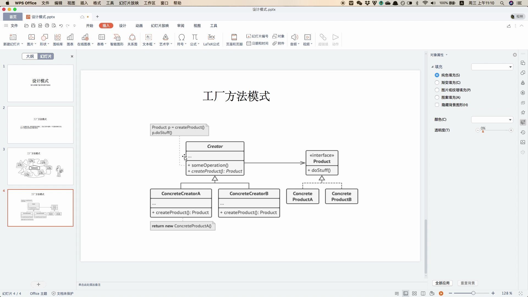Insert an 对象 object
528x297 pixels.
(x=278, y=36)
